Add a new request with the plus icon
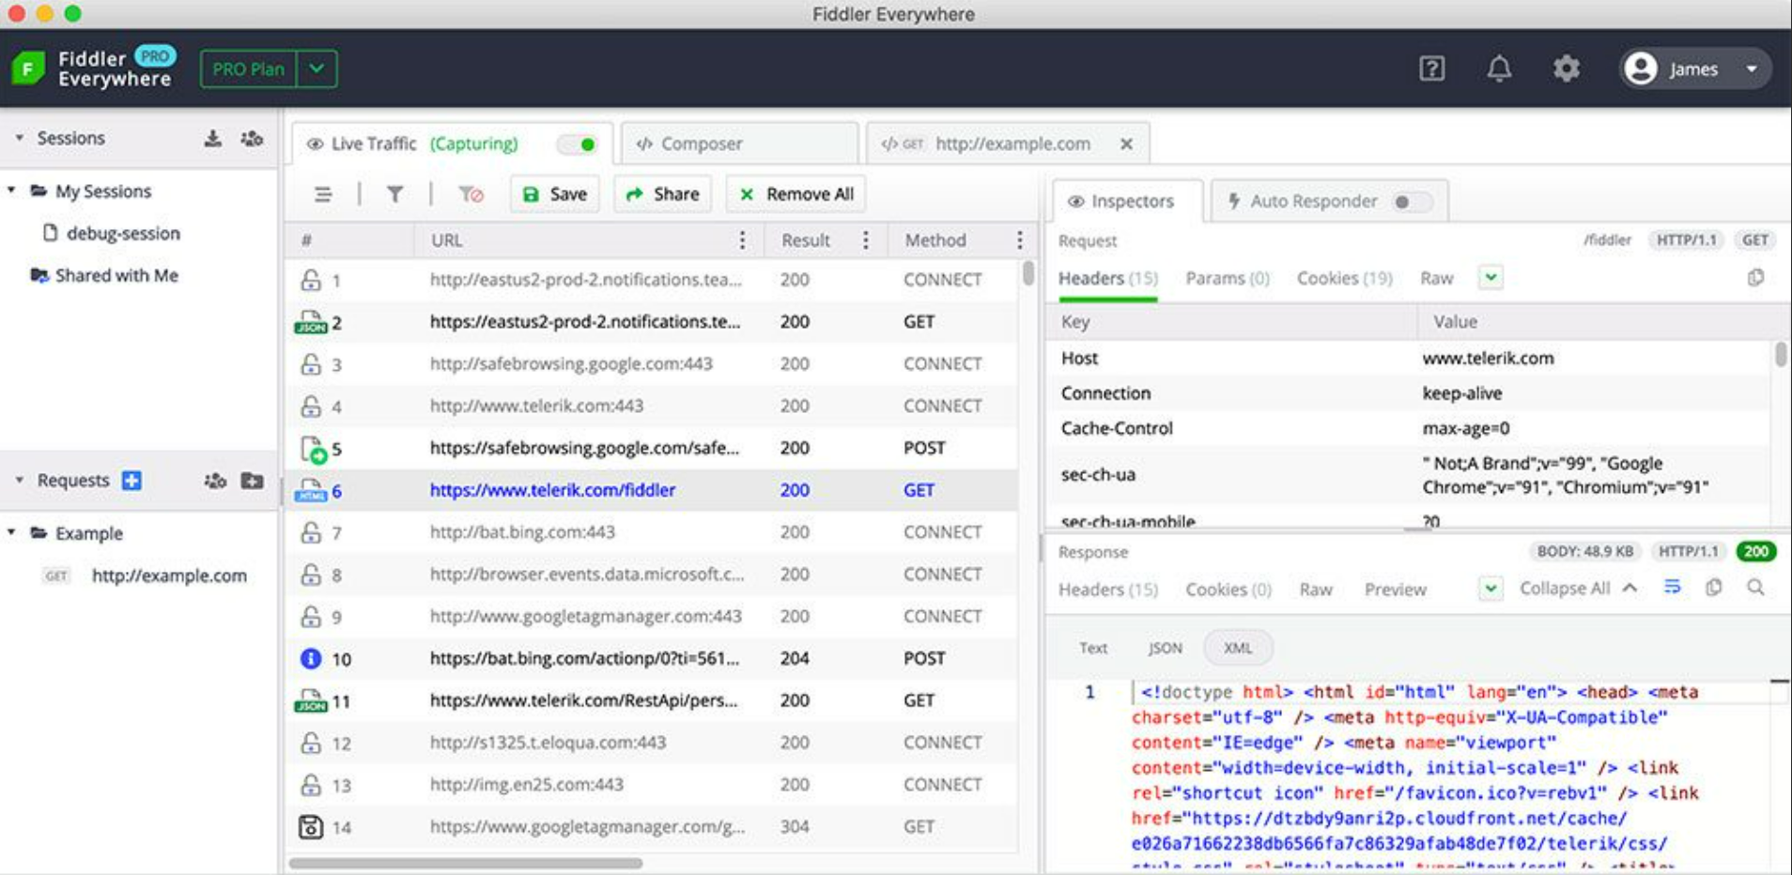The image size is (1792, 875). tap(131, 480)
